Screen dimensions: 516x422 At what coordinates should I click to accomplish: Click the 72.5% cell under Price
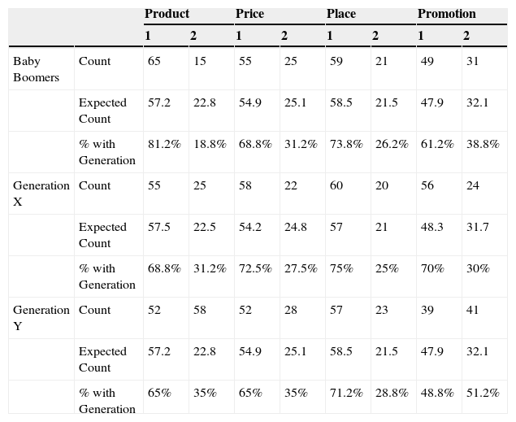(x=254, y=269)
